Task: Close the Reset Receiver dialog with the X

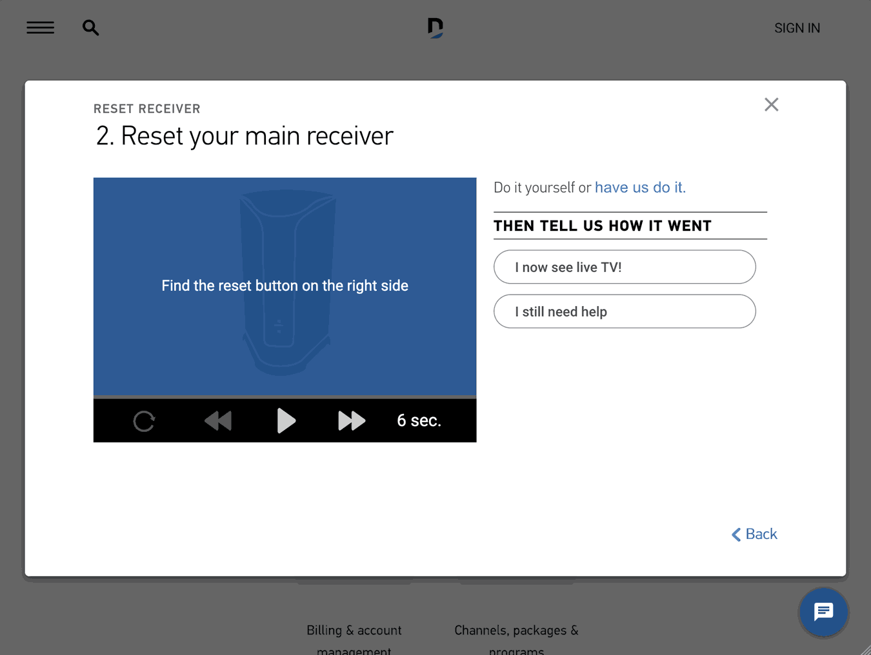Action: tap(771, 104)
